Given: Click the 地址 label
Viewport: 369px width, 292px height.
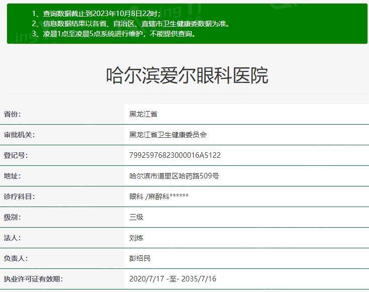Looking at the screenshot, I should (12, 176).
